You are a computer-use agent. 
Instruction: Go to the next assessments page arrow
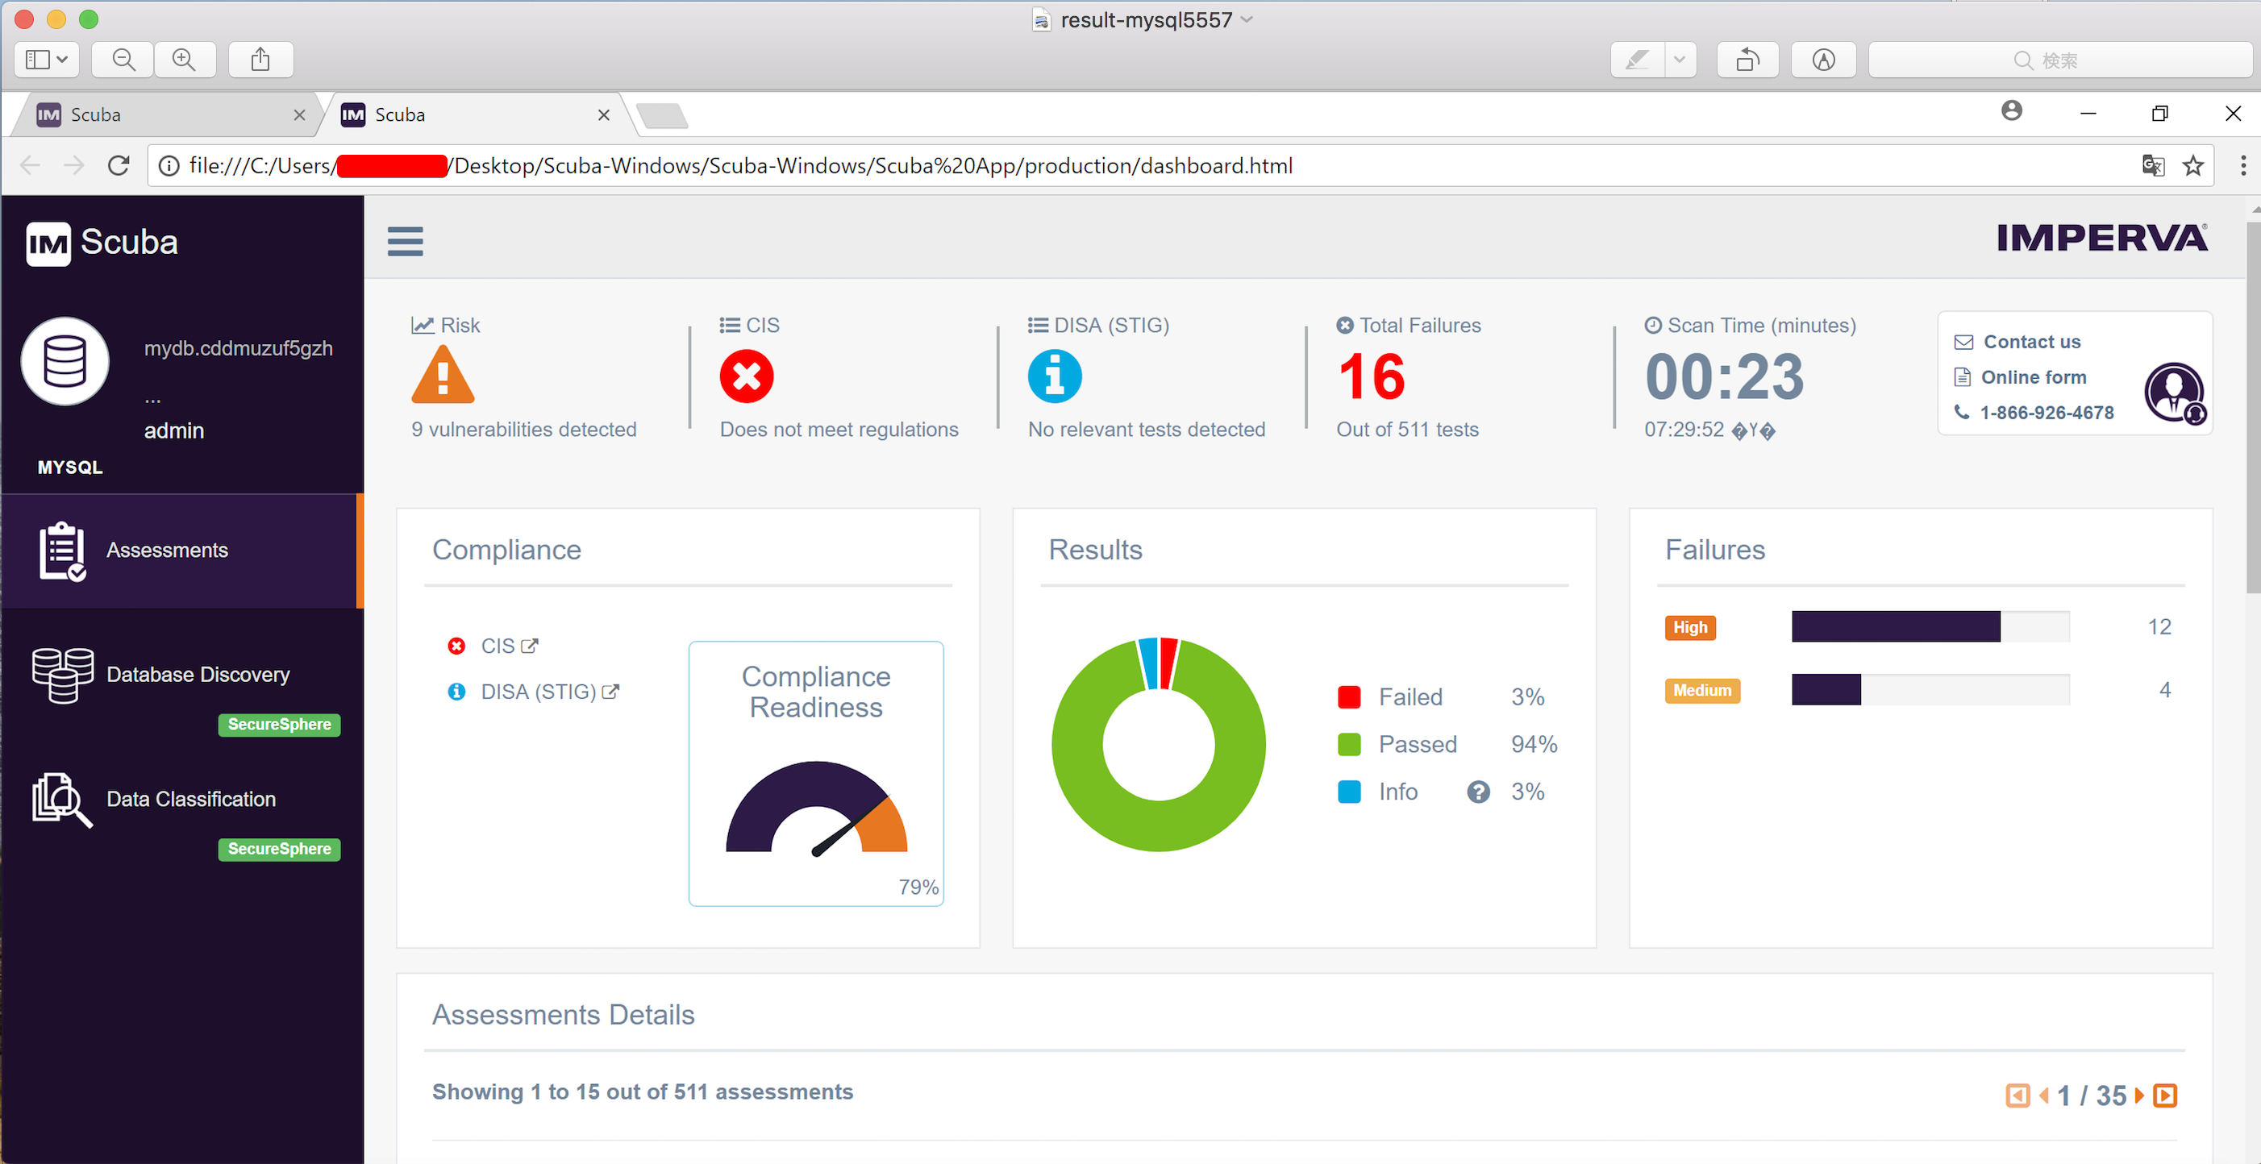tap(2139, 1095)
